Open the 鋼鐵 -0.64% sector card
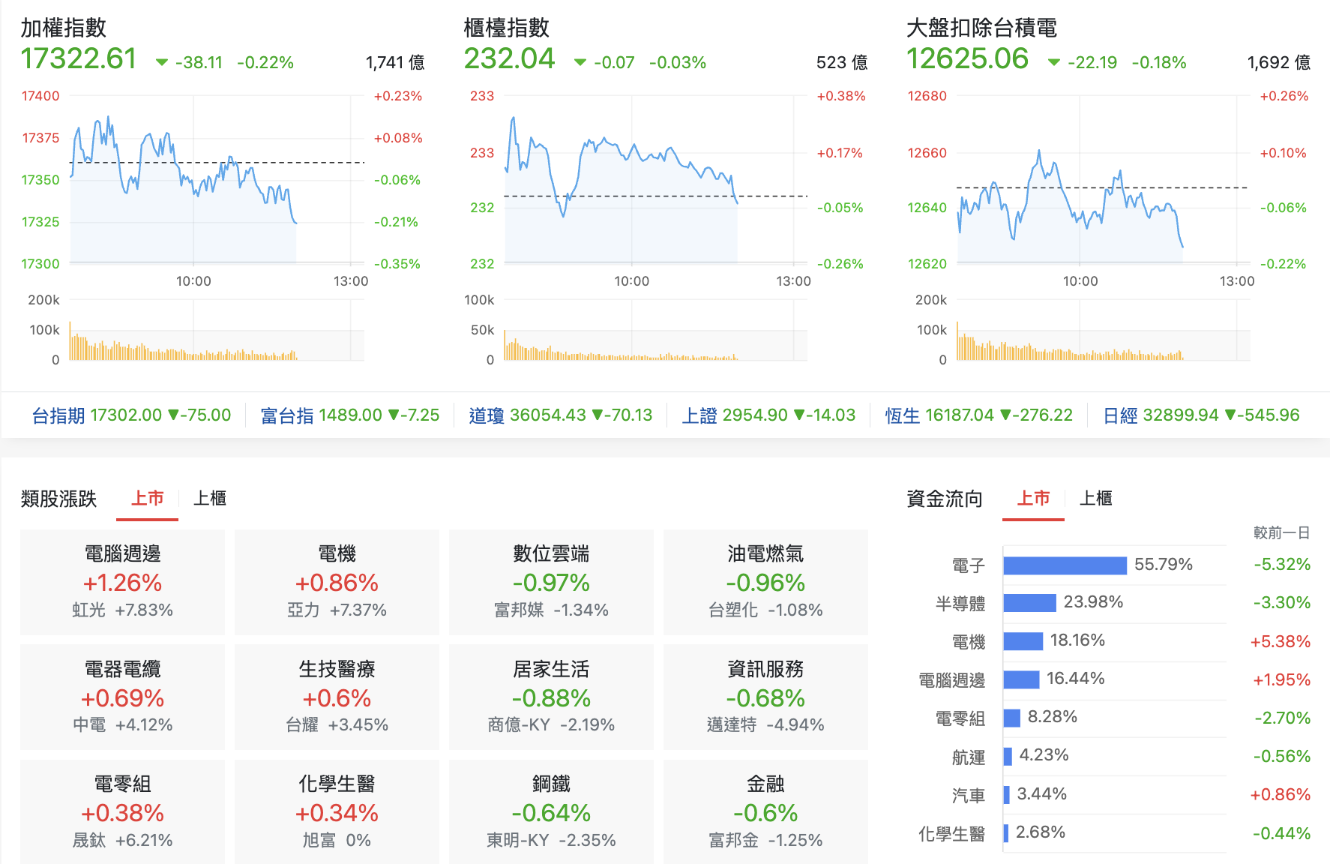The width and height of the screenshot is (1330, 864). tap(551, 811)
